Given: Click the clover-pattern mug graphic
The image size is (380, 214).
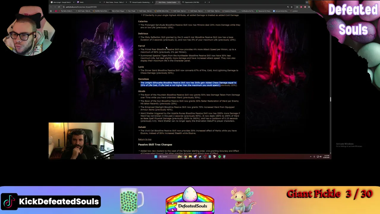Looking at the screenshot, I should (132, 200).
